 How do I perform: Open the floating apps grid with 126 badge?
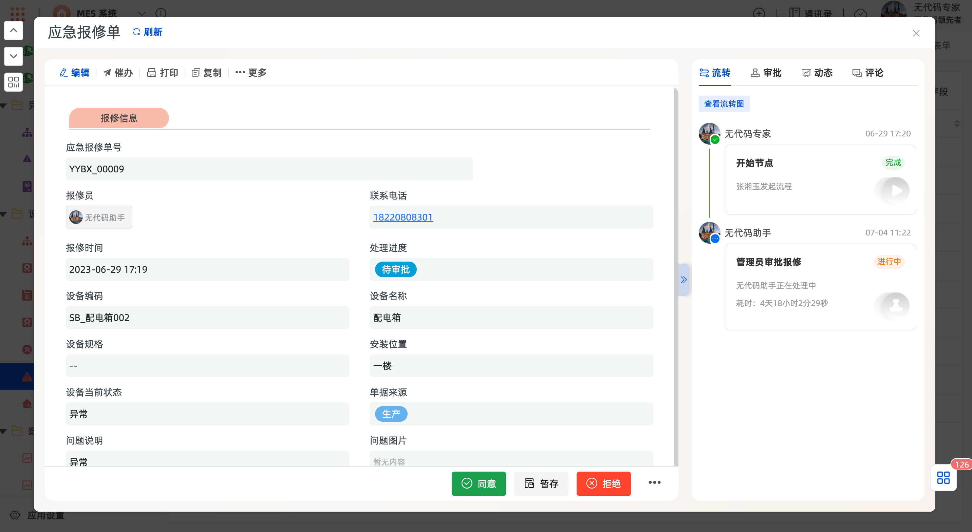pyautogui.click(x=943, y=477)
